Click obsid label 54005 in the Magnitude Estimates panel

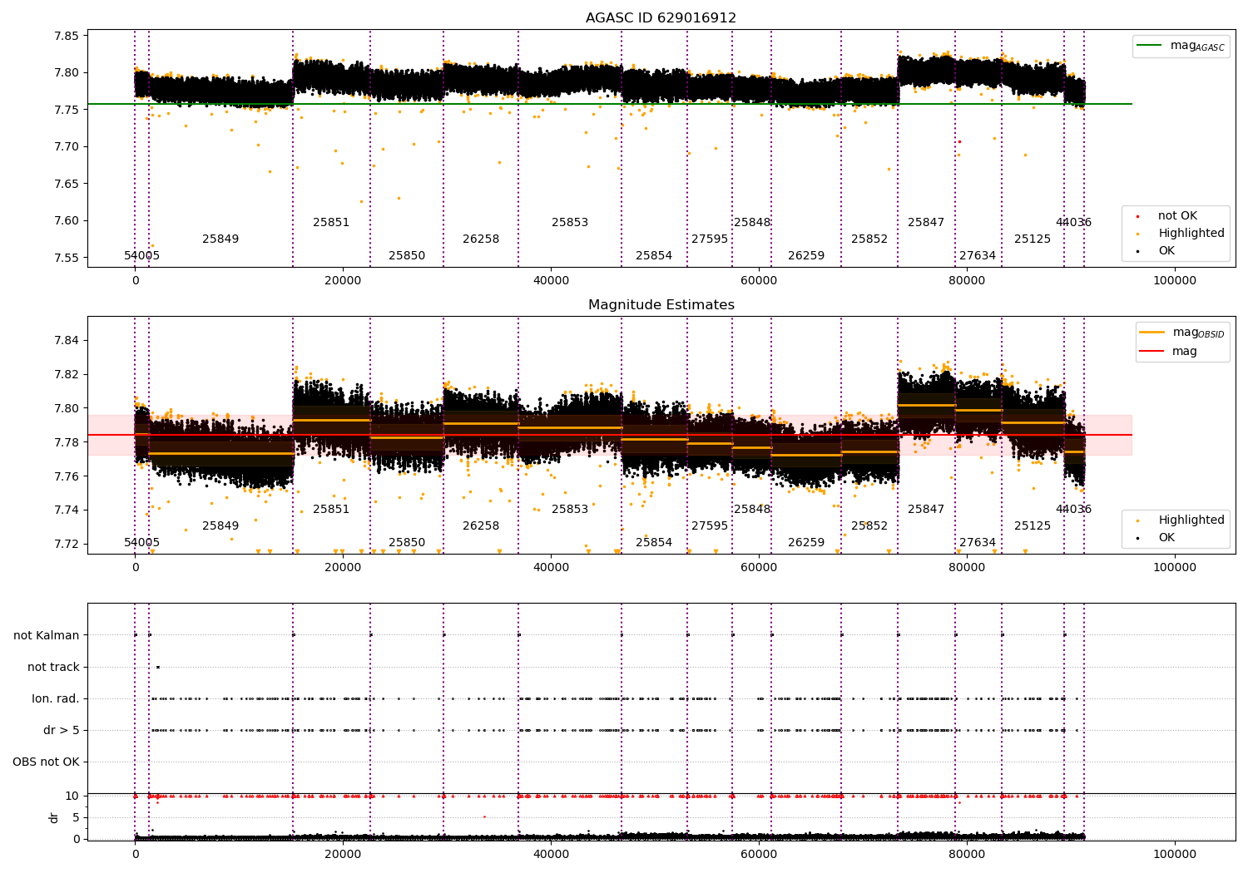[x=141, y=543]
